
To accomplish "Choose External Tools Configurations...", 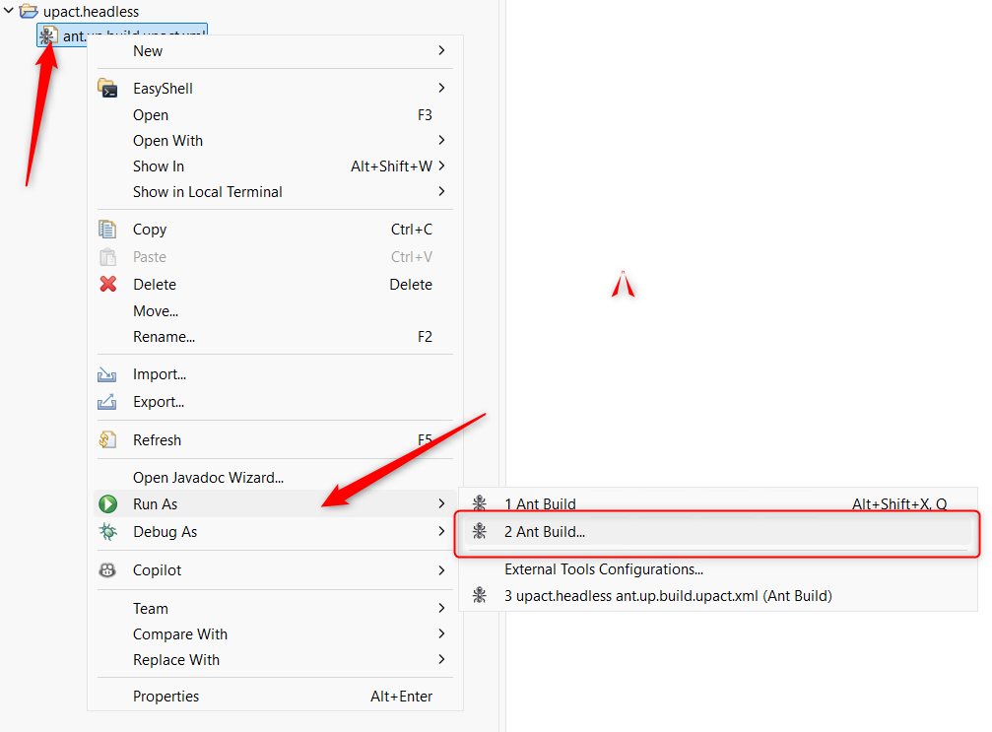I will 603,568.
